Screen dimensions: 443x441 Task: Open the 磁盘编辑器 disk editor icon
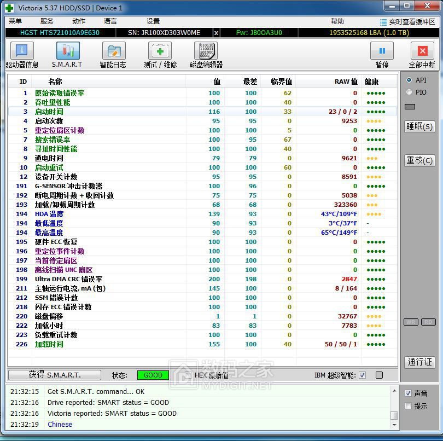pyautogui.click(x=206, y=50)
